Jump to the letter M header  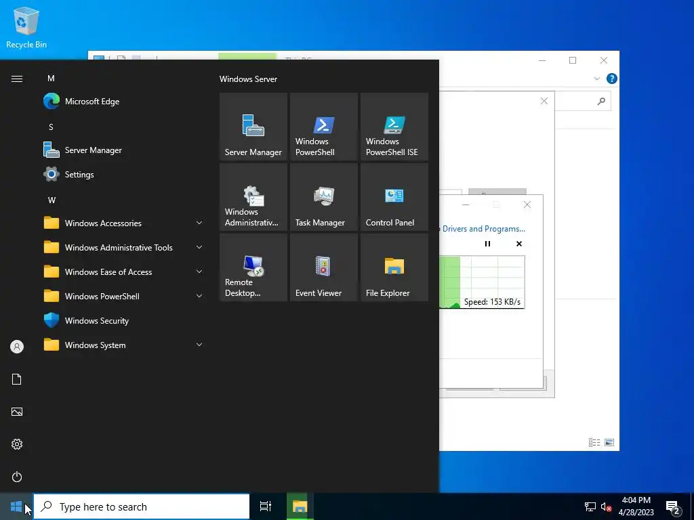pos(51,79)
